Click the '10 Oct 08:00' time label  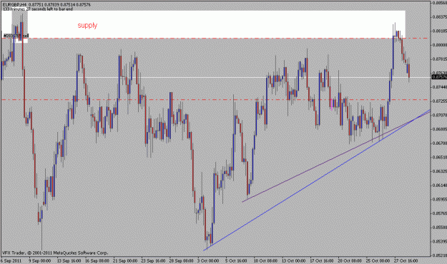[265, 260]
